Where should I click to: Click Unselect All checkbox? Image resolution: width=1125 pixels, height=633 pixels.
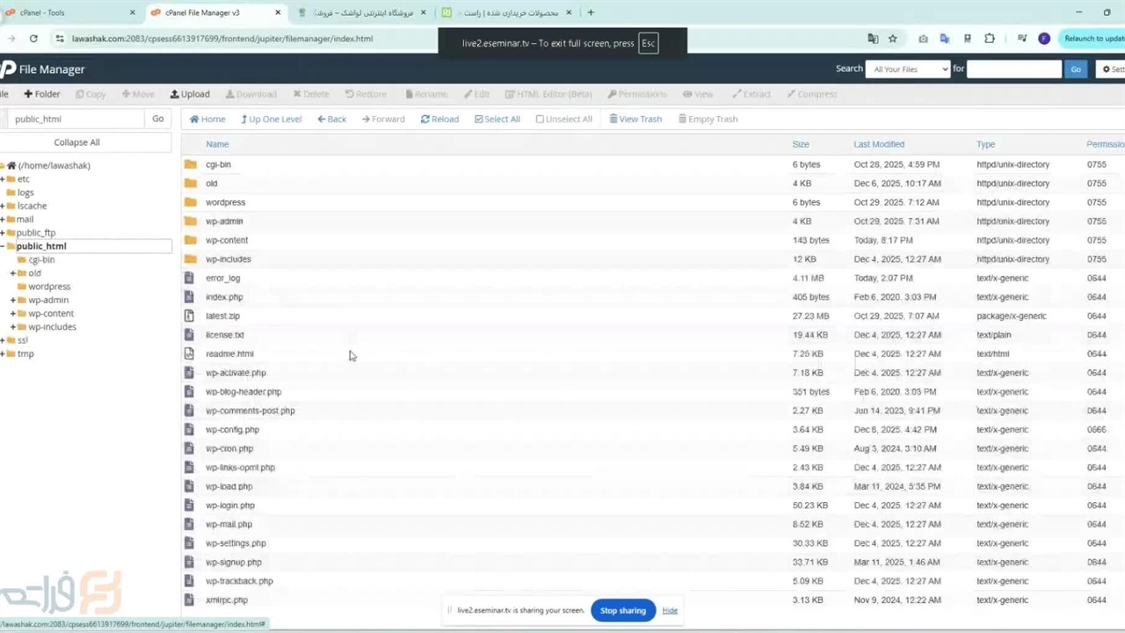[540, 119]
